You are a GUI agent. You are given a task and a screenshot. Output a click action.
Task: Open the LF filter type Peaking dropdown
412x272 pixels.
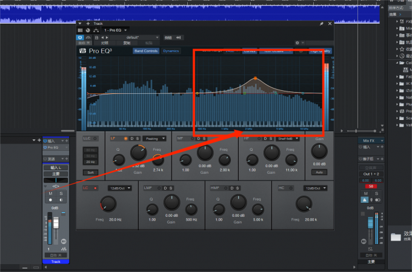click(154, 139)
